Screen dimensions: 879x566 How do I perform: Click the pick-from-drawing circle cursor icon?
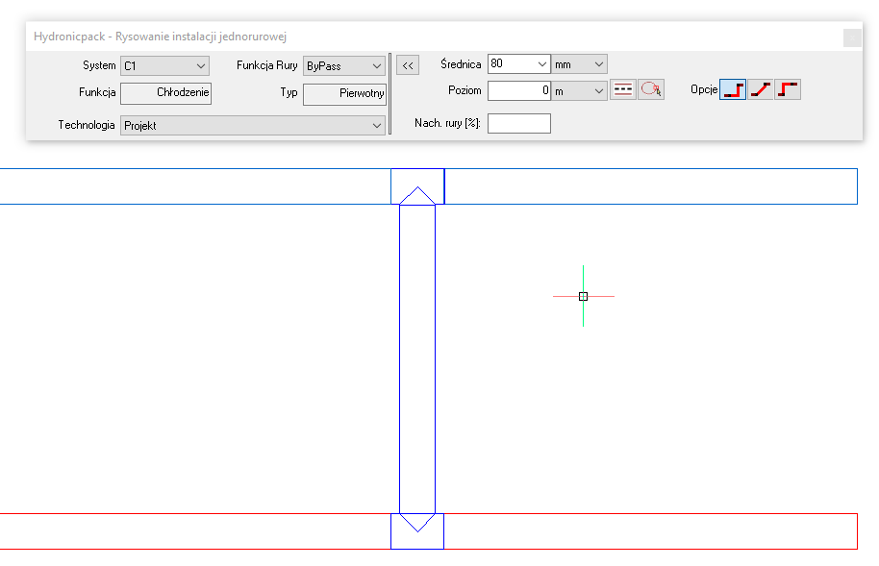click(x=651, y=89)
